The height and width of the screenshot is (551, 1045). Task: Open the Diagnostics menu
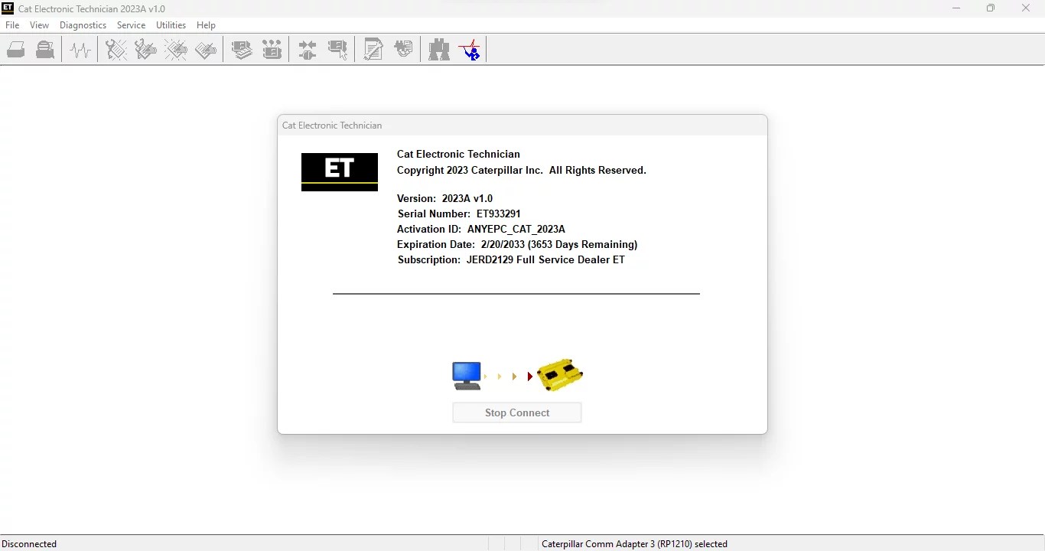pos(83,24)
